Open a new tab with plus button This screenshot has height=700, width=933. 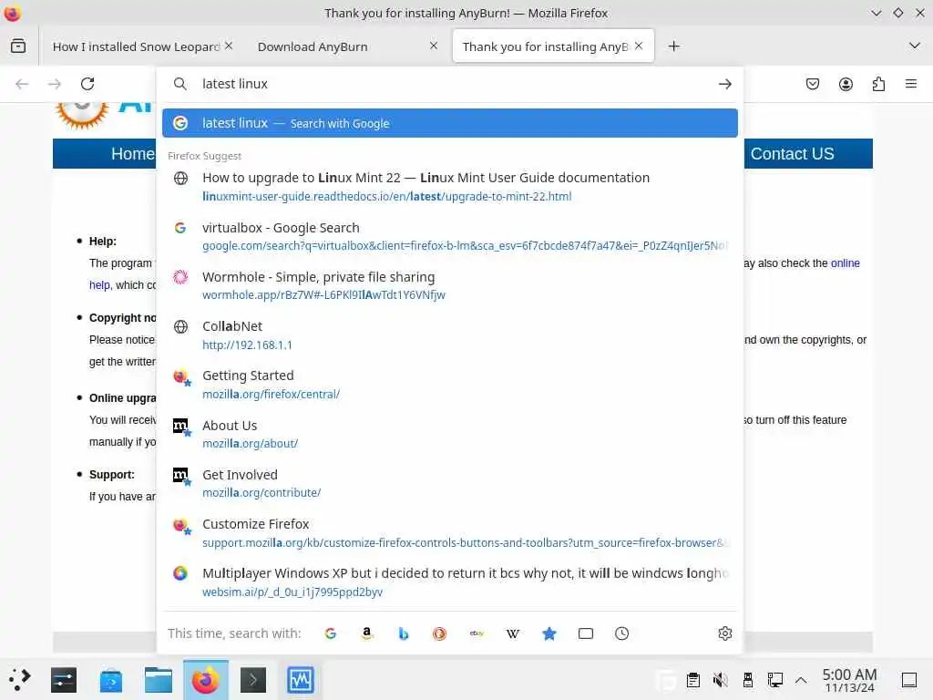tap(673, 46)
